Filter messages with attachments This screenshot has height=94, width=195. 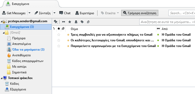[88, 22]
